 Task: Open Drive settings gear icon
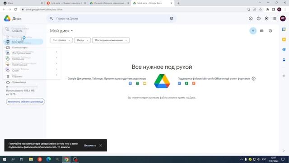(266, 19)
